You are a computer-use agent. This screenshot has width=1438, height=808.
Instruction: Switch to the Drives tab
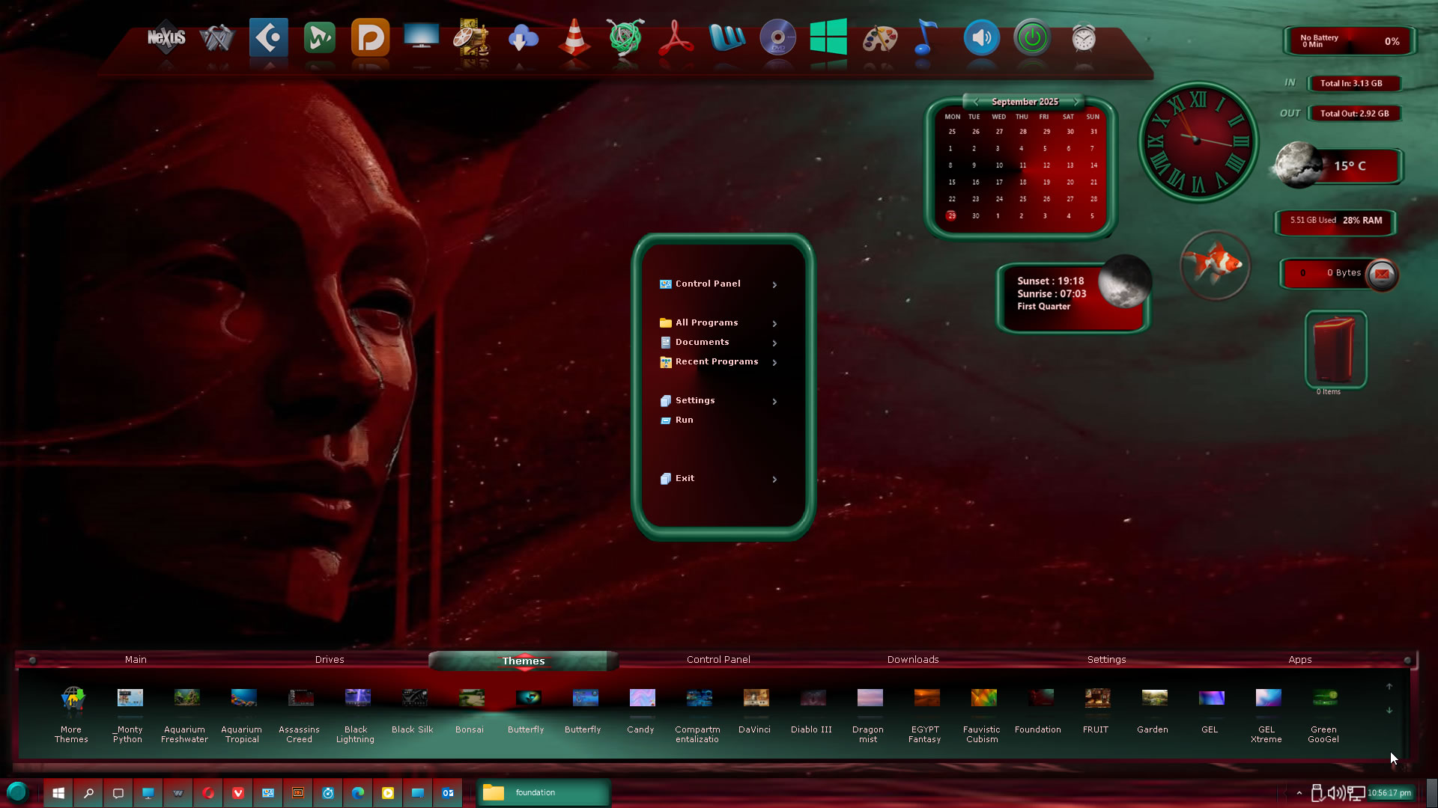(x=330, y=660)
